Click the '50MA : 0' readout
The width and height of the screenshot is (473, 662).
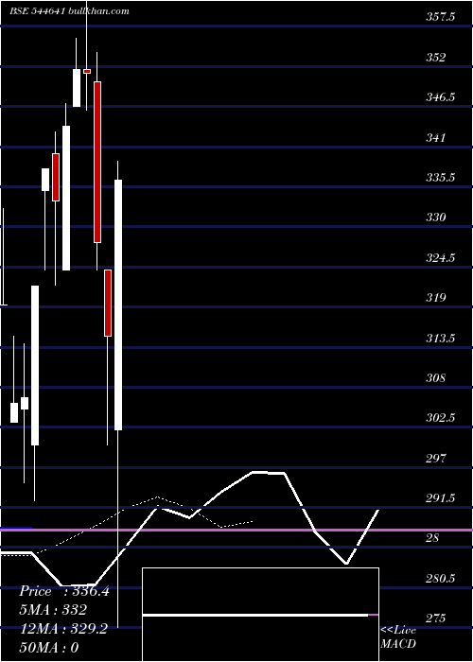(49, 647)
